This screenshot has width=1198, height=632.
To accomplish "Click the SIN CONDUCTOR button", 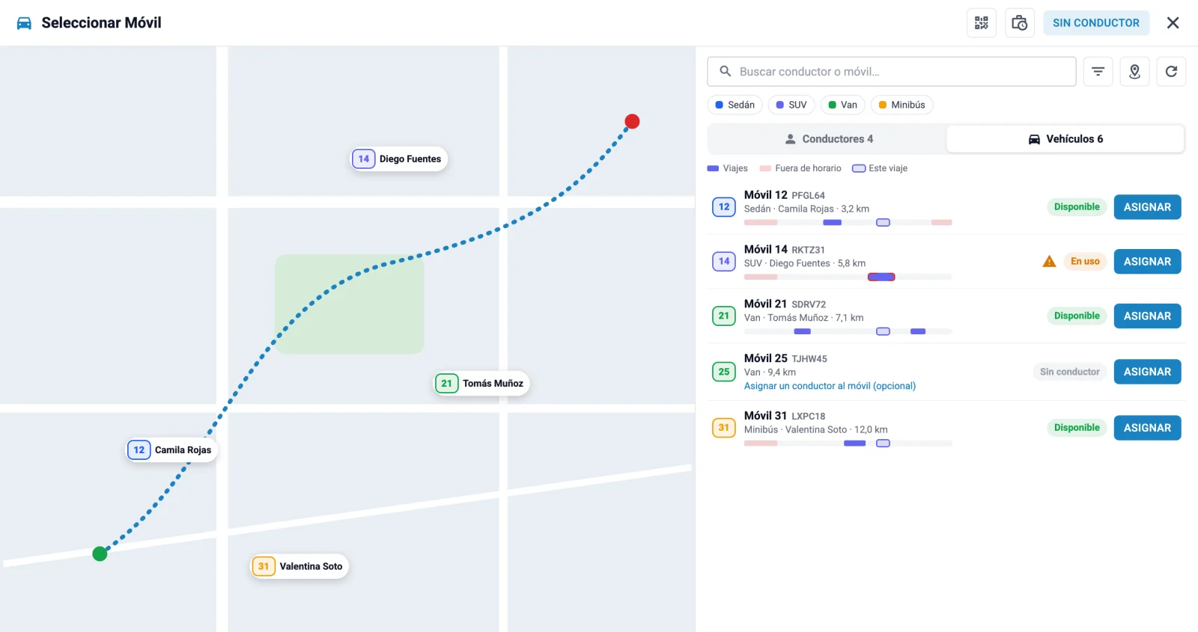I will [1096, 23].
